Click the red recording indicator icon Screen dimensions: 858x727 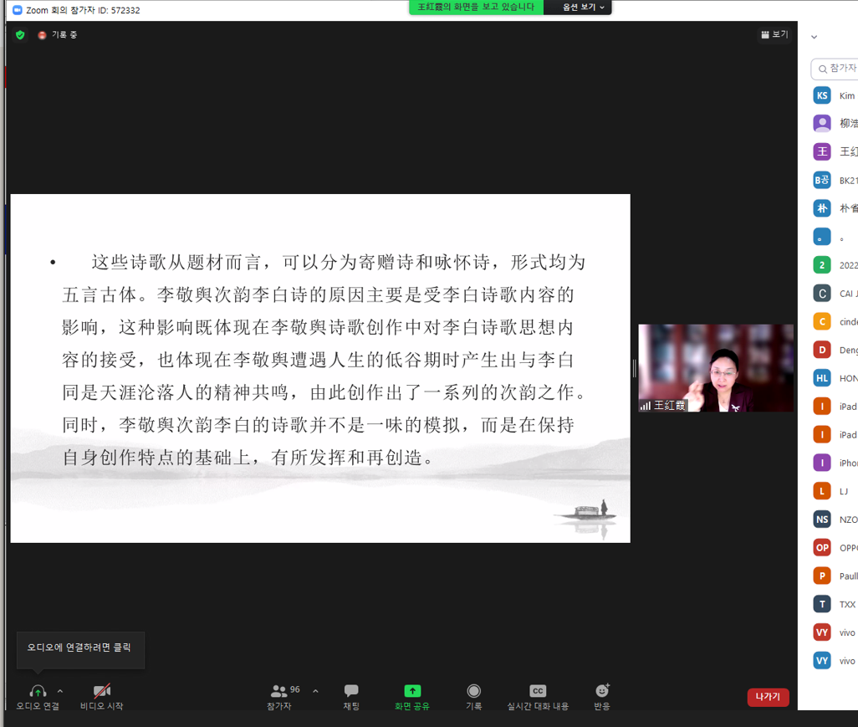point(42,35)
